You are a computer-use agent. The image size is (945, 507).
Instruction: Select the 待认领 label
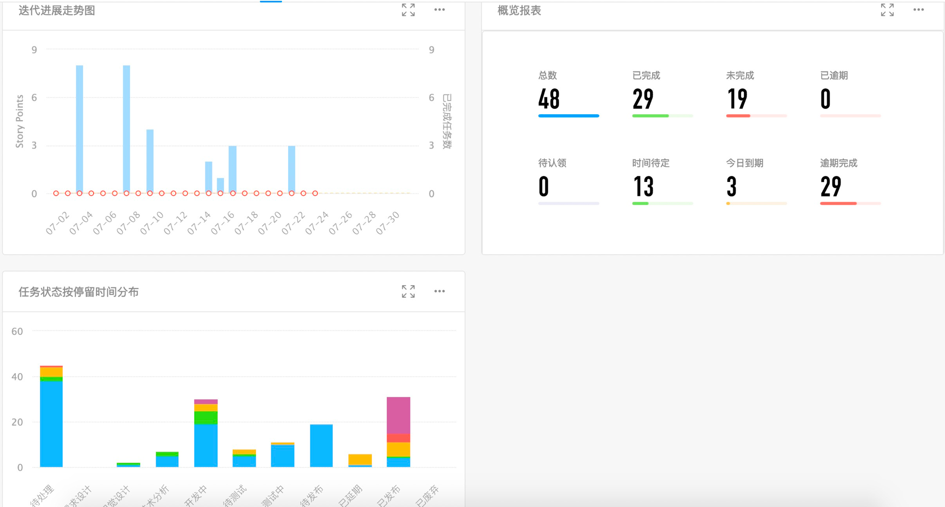[x=552, y=163]
